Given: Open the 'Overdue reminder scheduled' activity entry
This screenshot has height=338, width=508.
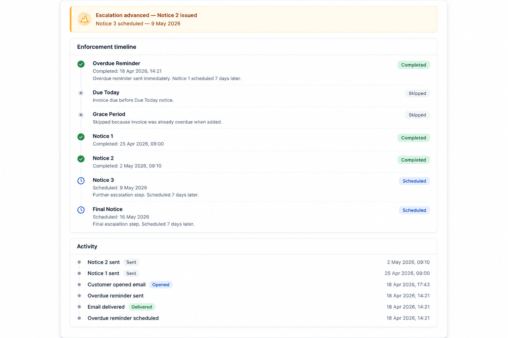Looking at the screenshot, I should (123, 318).
